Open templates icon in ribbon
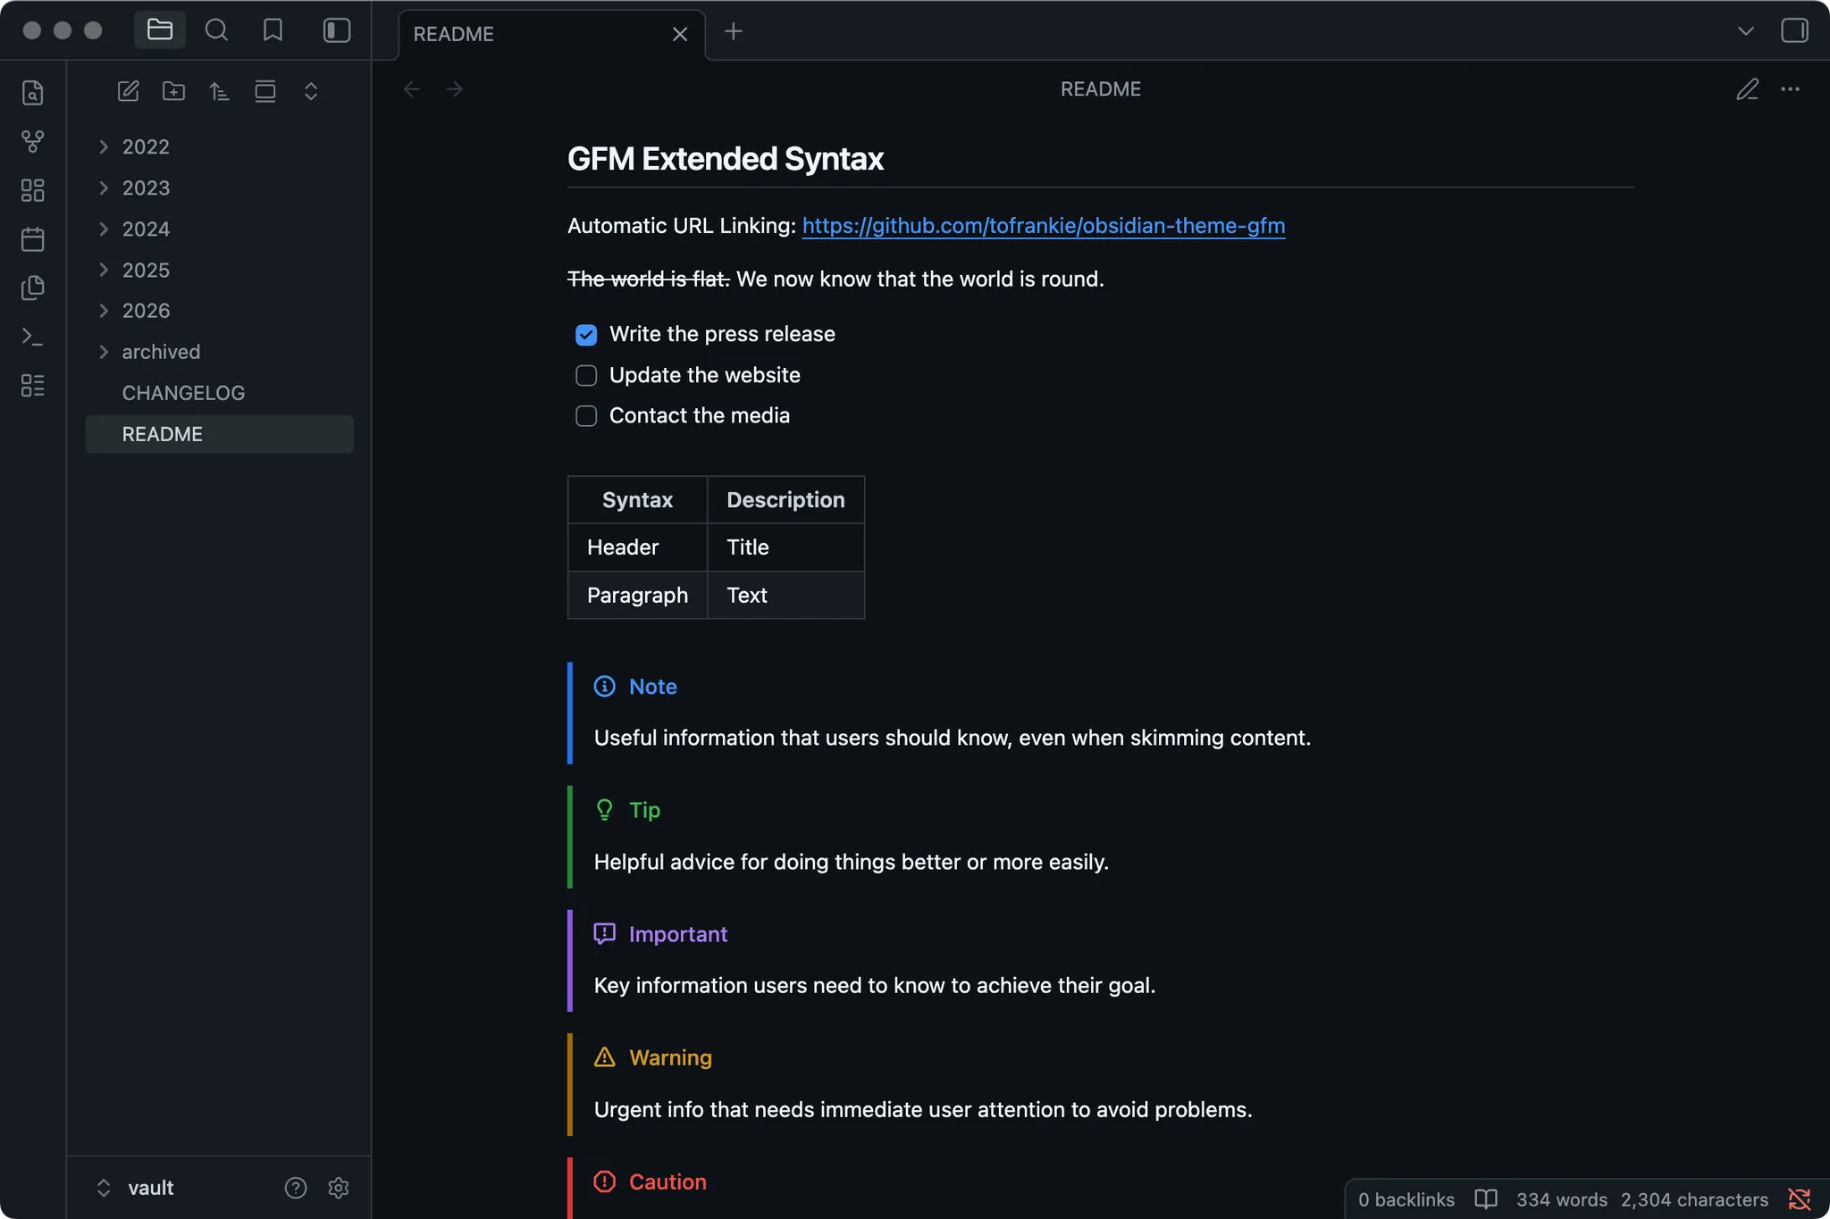 [x=33, y=288]
